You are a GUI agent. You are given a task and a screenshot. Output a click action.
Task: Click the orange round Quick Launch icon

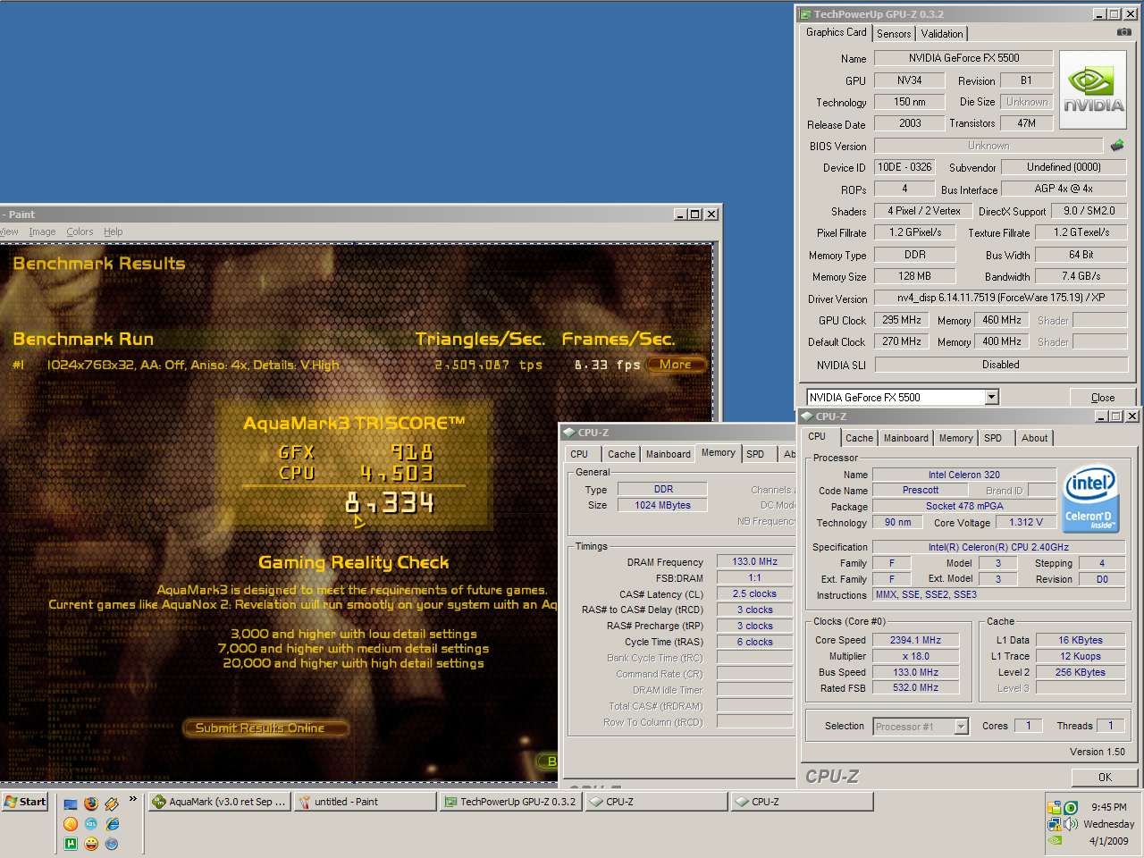(71, 823)
